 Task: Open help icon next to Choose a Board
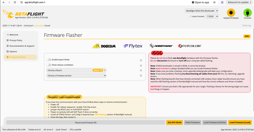click(141, 70)
